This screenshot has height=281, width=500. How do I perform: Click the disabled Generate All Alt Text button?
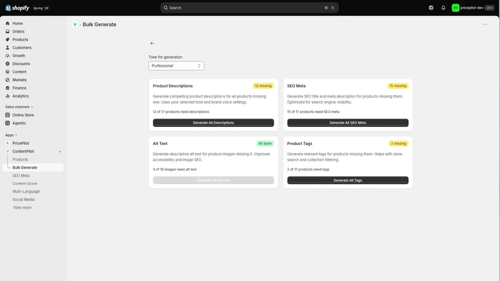[x=213, y=180]
